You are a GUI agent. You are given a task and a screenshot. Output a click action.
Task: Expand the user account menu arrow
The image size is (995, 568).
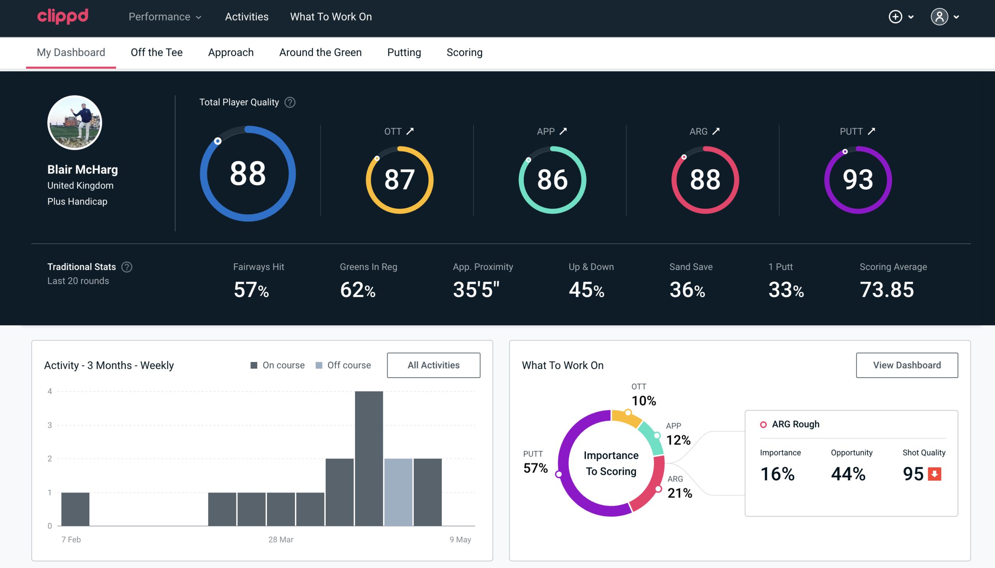pos(957,17)
